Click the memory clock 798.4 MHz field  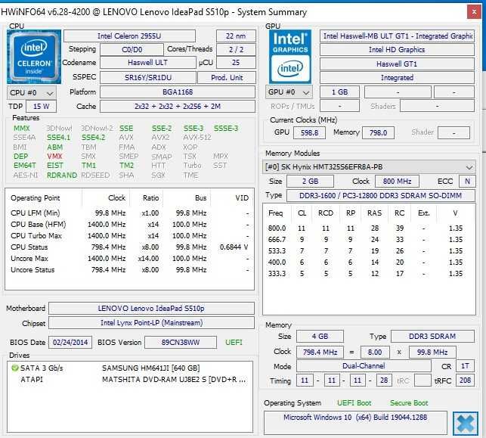[320, 352]
